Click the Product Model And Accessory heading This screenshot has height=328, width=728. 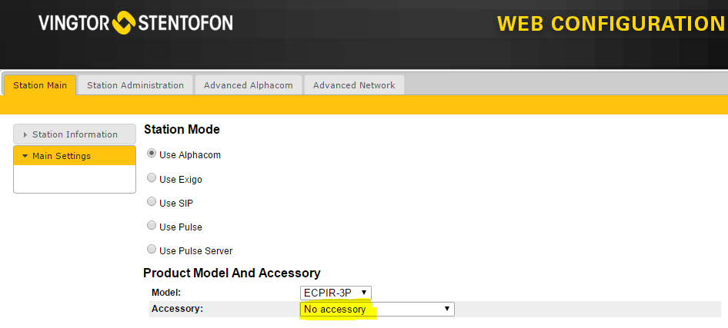point(232,273)
